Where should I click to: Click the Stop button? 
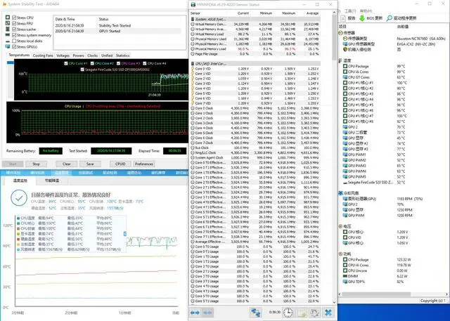(x=36, y=164)
